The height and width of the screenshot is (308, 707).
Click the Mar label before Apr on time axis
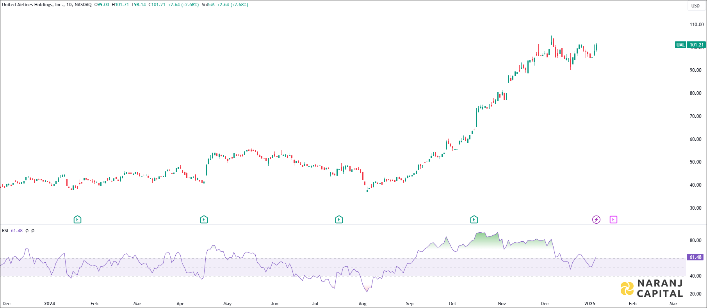[137, 304]
